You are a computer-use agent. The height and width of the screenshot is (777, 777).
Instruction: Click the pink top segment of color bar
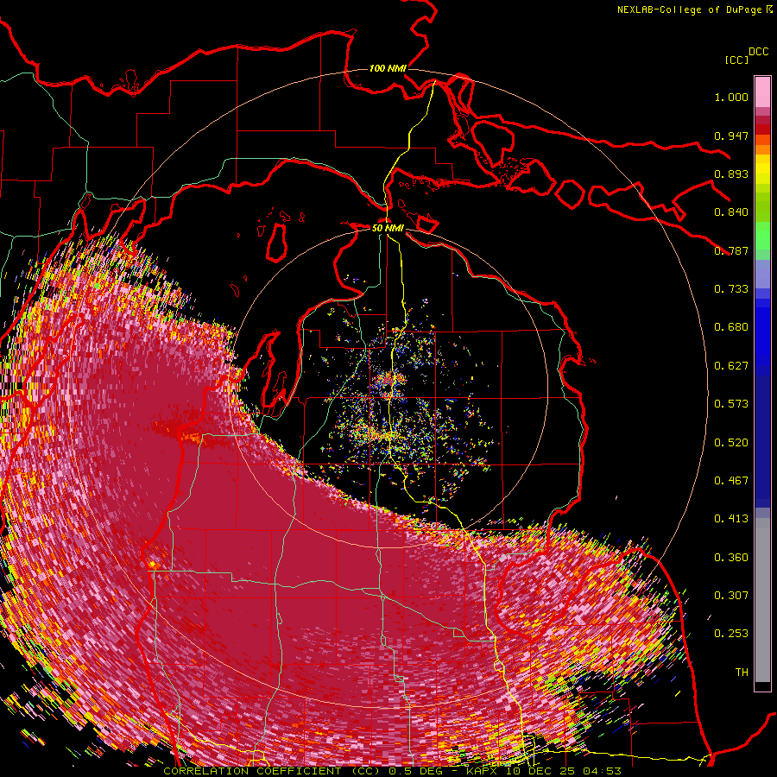[762, 92]
